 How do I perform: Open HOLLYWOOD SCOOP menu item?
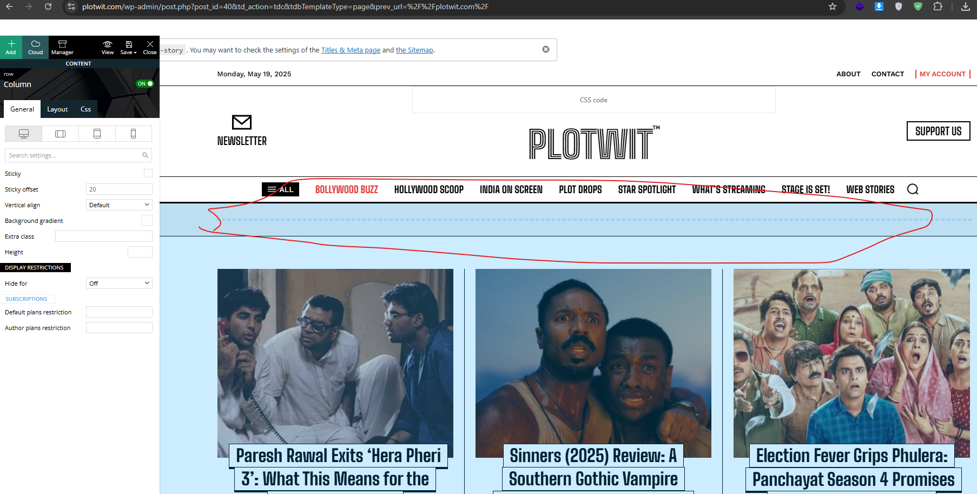pos(429,190)
